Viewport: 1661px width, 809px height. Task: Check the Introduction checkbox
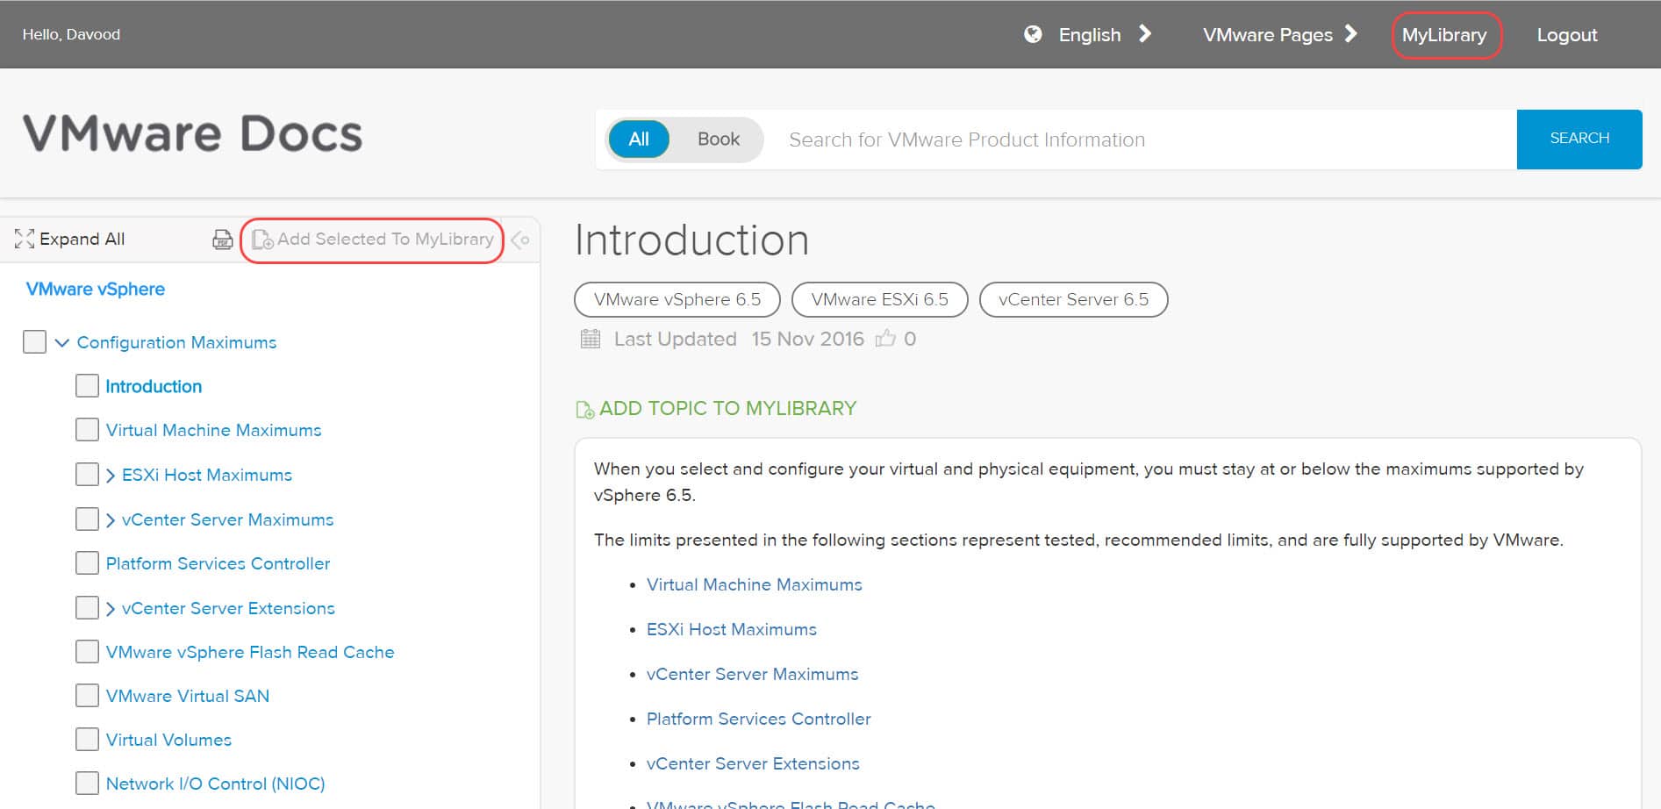point(87,386)
